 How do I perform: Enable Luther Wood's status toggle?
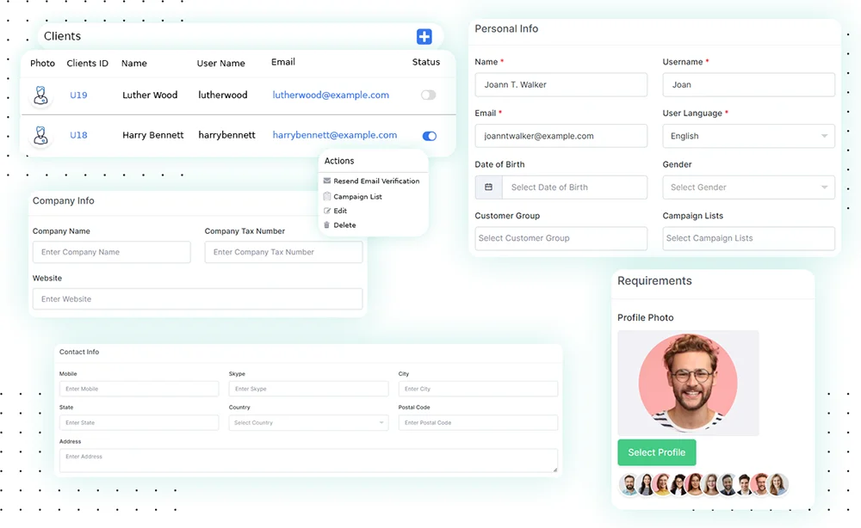click(x=428, y=95)
